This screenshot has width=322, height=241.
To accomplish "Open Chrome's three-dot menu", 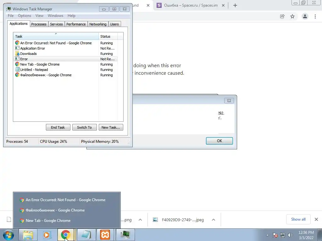I will [x=315, y=16].
